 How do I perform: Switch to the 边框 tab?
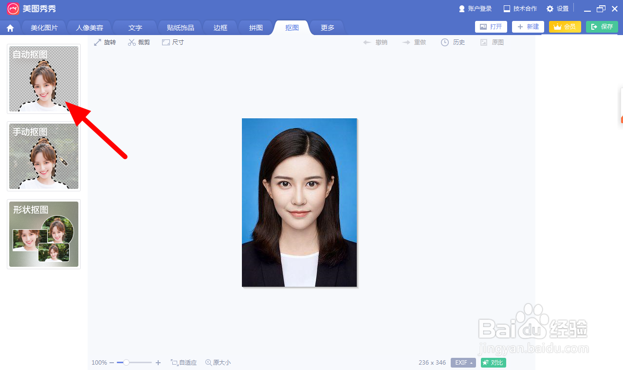point(220,28)
